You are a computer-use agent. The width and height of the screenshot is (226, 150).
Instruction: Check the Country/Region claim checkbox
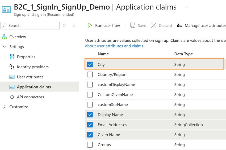(x=90, y=74)
